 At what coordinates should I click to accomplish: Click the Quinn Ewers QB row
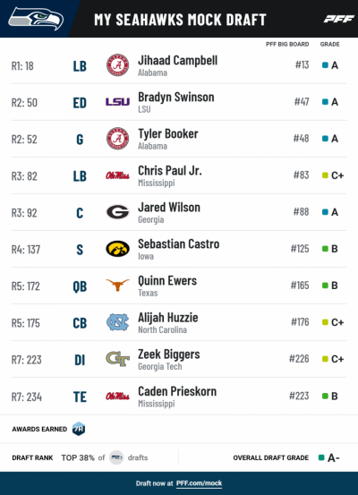179,286
